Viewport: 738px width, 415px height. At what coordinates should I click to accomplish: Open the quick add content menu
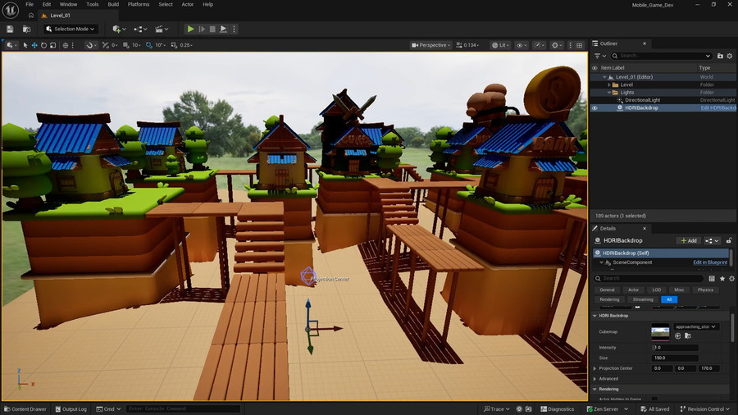(119, 30)
